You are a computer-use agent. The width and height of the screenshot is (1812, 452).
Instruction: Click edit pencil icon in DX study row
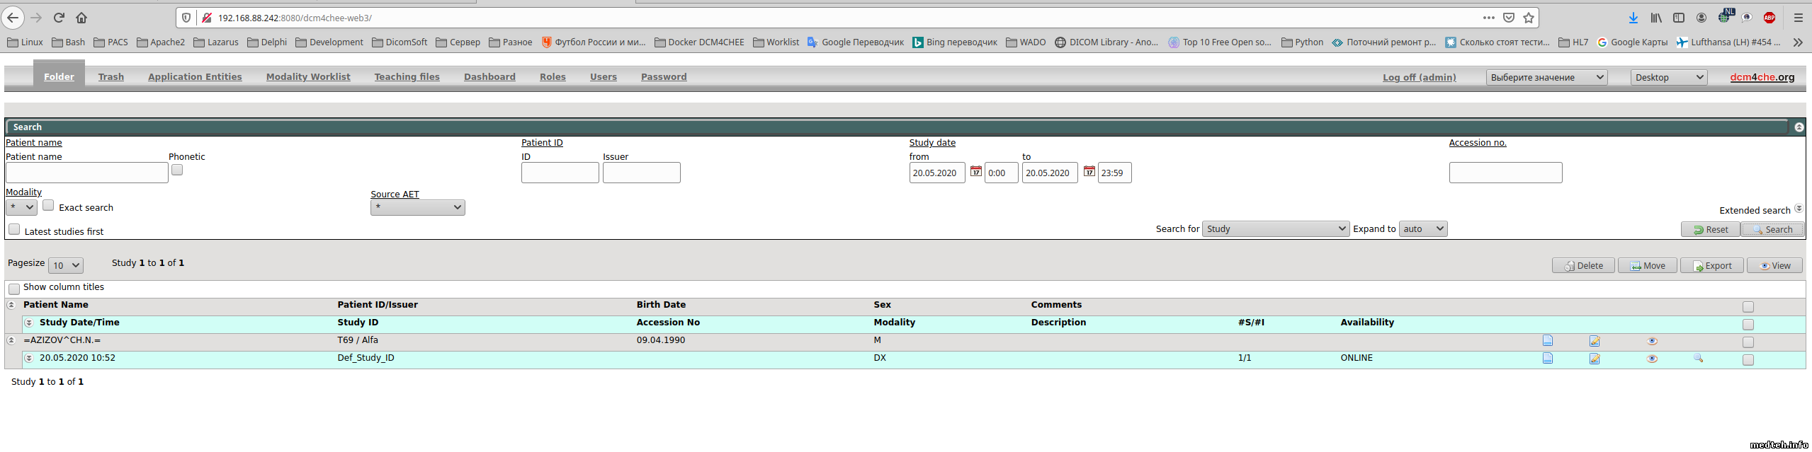click(1595, 359)
